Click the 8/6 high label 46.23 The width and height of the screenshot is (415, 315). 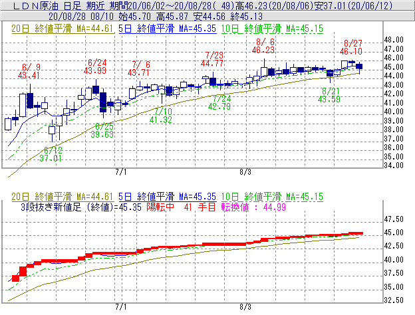[x=264, y=50]
